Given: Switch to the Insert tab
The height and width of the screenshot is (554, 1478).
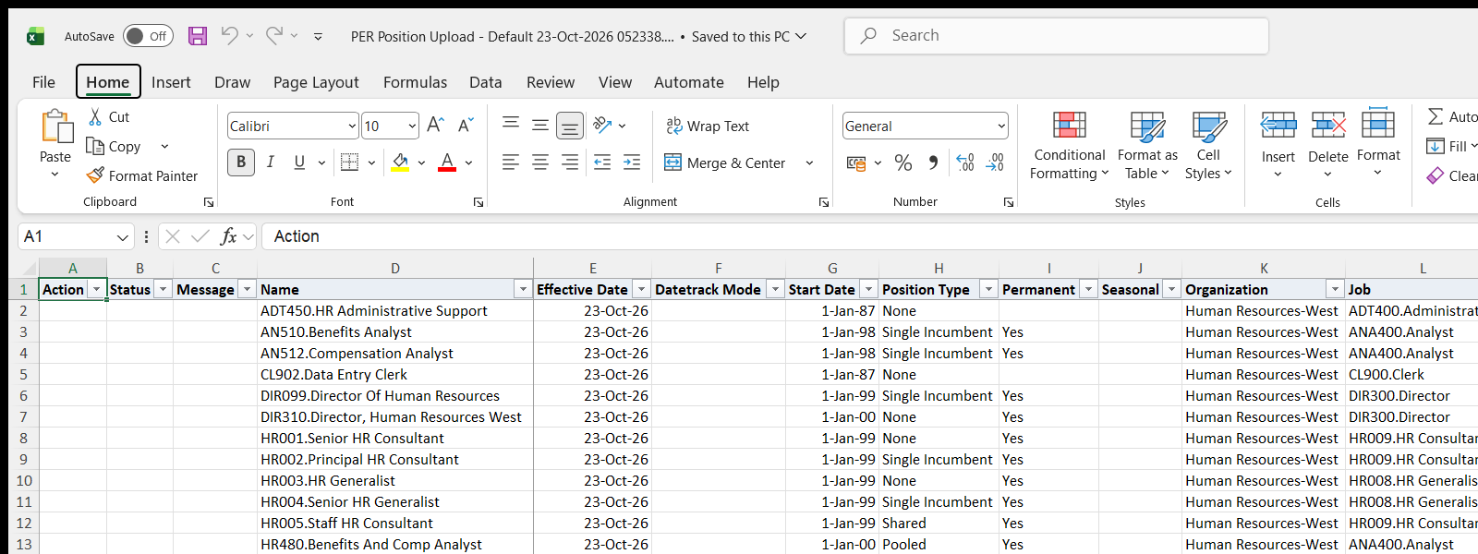Looking at the screenshot, I should [171, 82].
